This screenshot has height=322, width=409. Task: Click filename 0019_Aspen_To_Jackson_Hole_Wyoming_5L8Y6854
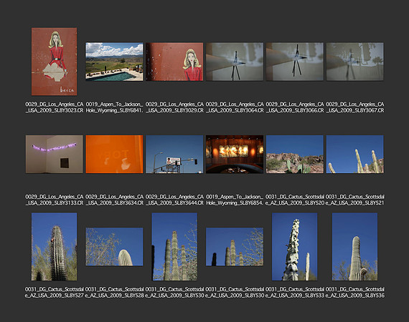[x=235, y=200]
